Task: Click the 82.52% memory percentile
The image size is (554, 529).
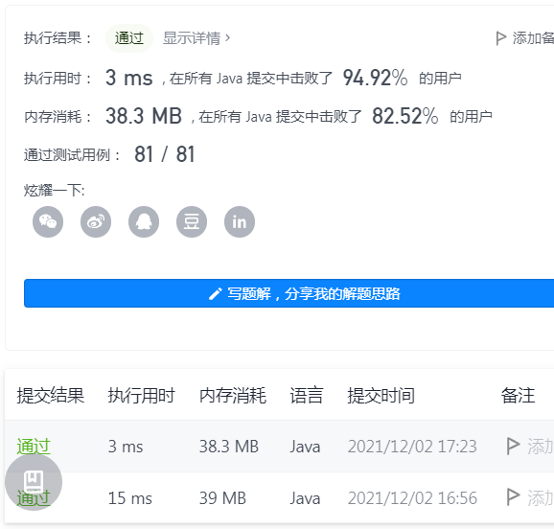Action: [x=404, y=116]
